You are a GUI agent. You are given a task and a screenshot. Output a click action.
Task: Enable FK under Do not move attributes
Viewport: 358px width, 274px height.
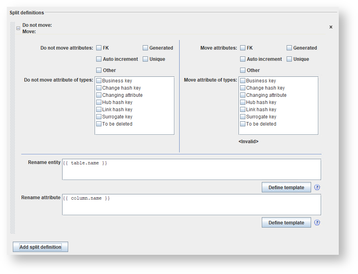[x=99, y=48]
